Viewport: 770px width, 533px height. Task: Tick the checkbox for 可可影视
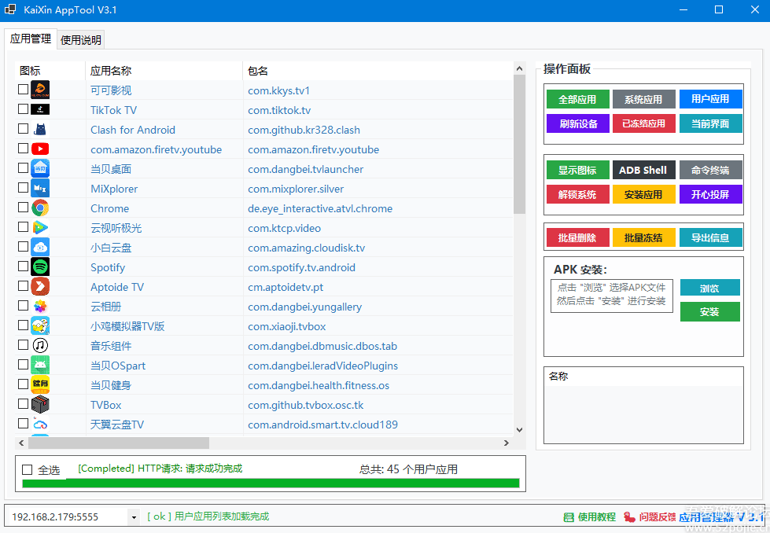tap(23, 90)
